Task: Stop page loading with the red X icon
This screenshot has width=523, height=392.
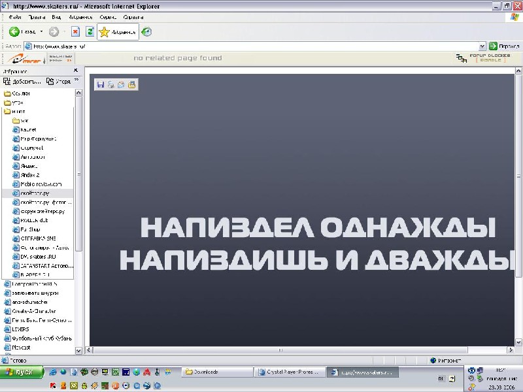Action: click(75, 31)
